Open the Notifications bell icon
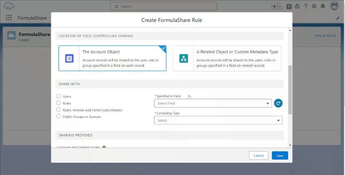This screenshot has height=175, width=345. [323, 6]
